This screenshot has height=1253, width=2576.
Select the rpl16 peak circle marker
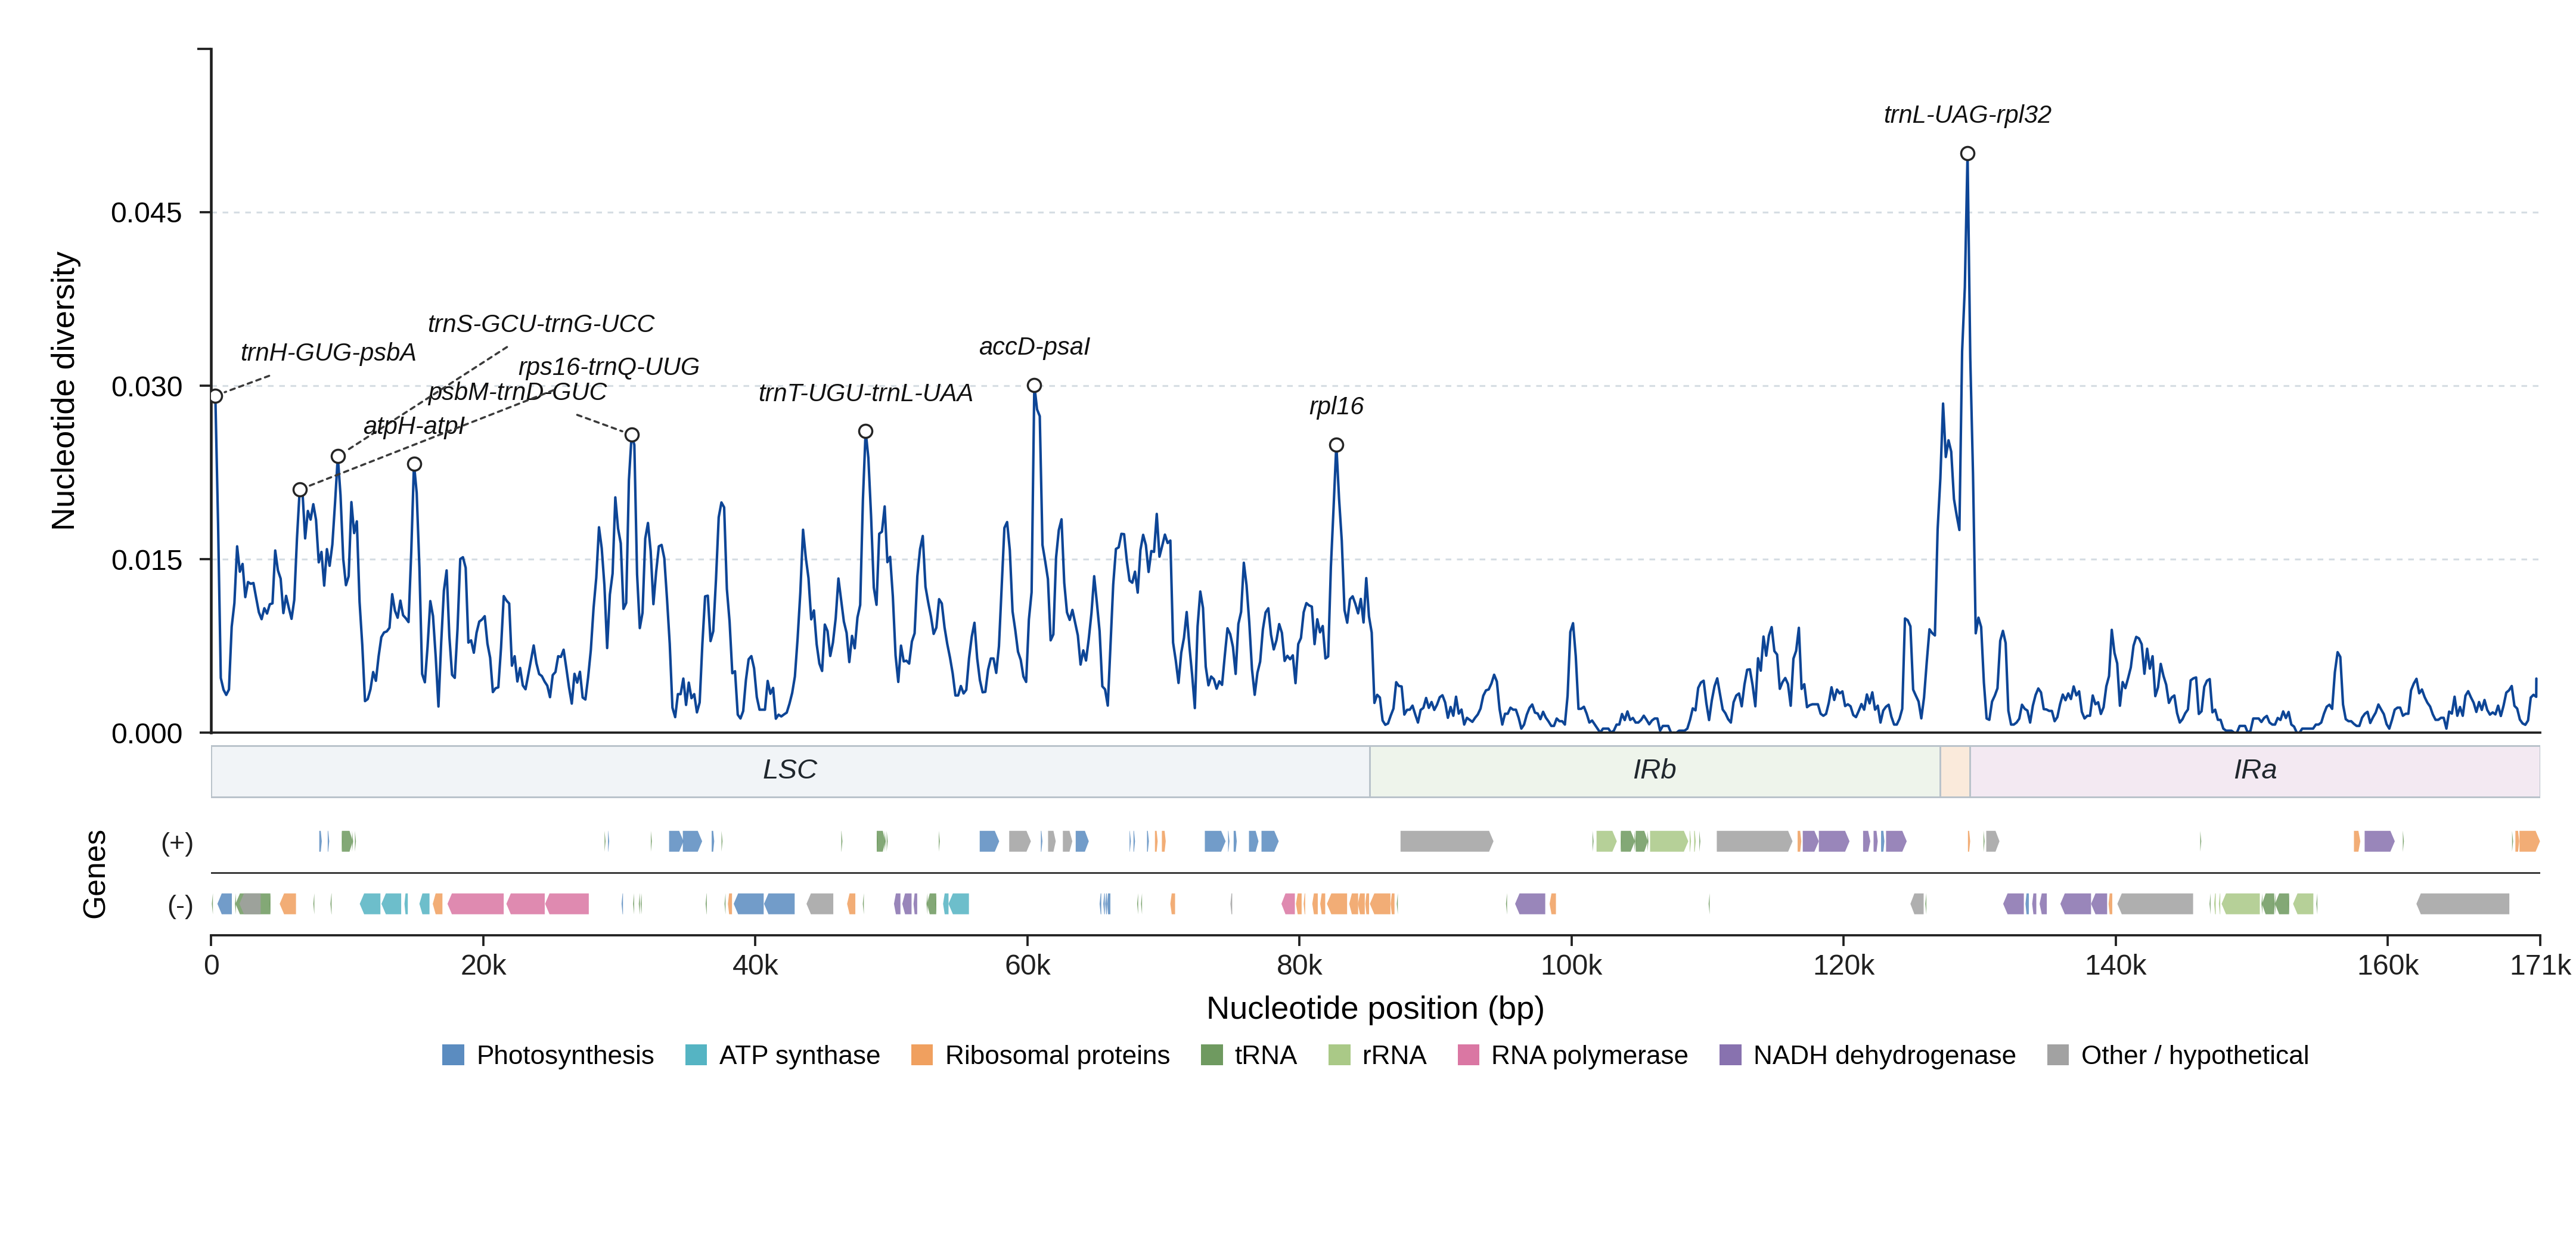1336,445
